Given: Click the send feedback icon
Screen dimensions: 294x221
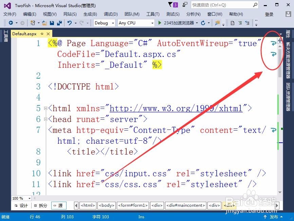Looking at the screenshot, I should click(x=185, y=5).
